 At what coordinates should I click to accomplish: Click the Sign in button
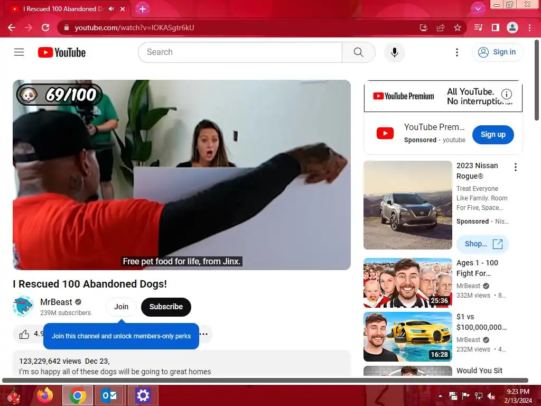(498, 52)
